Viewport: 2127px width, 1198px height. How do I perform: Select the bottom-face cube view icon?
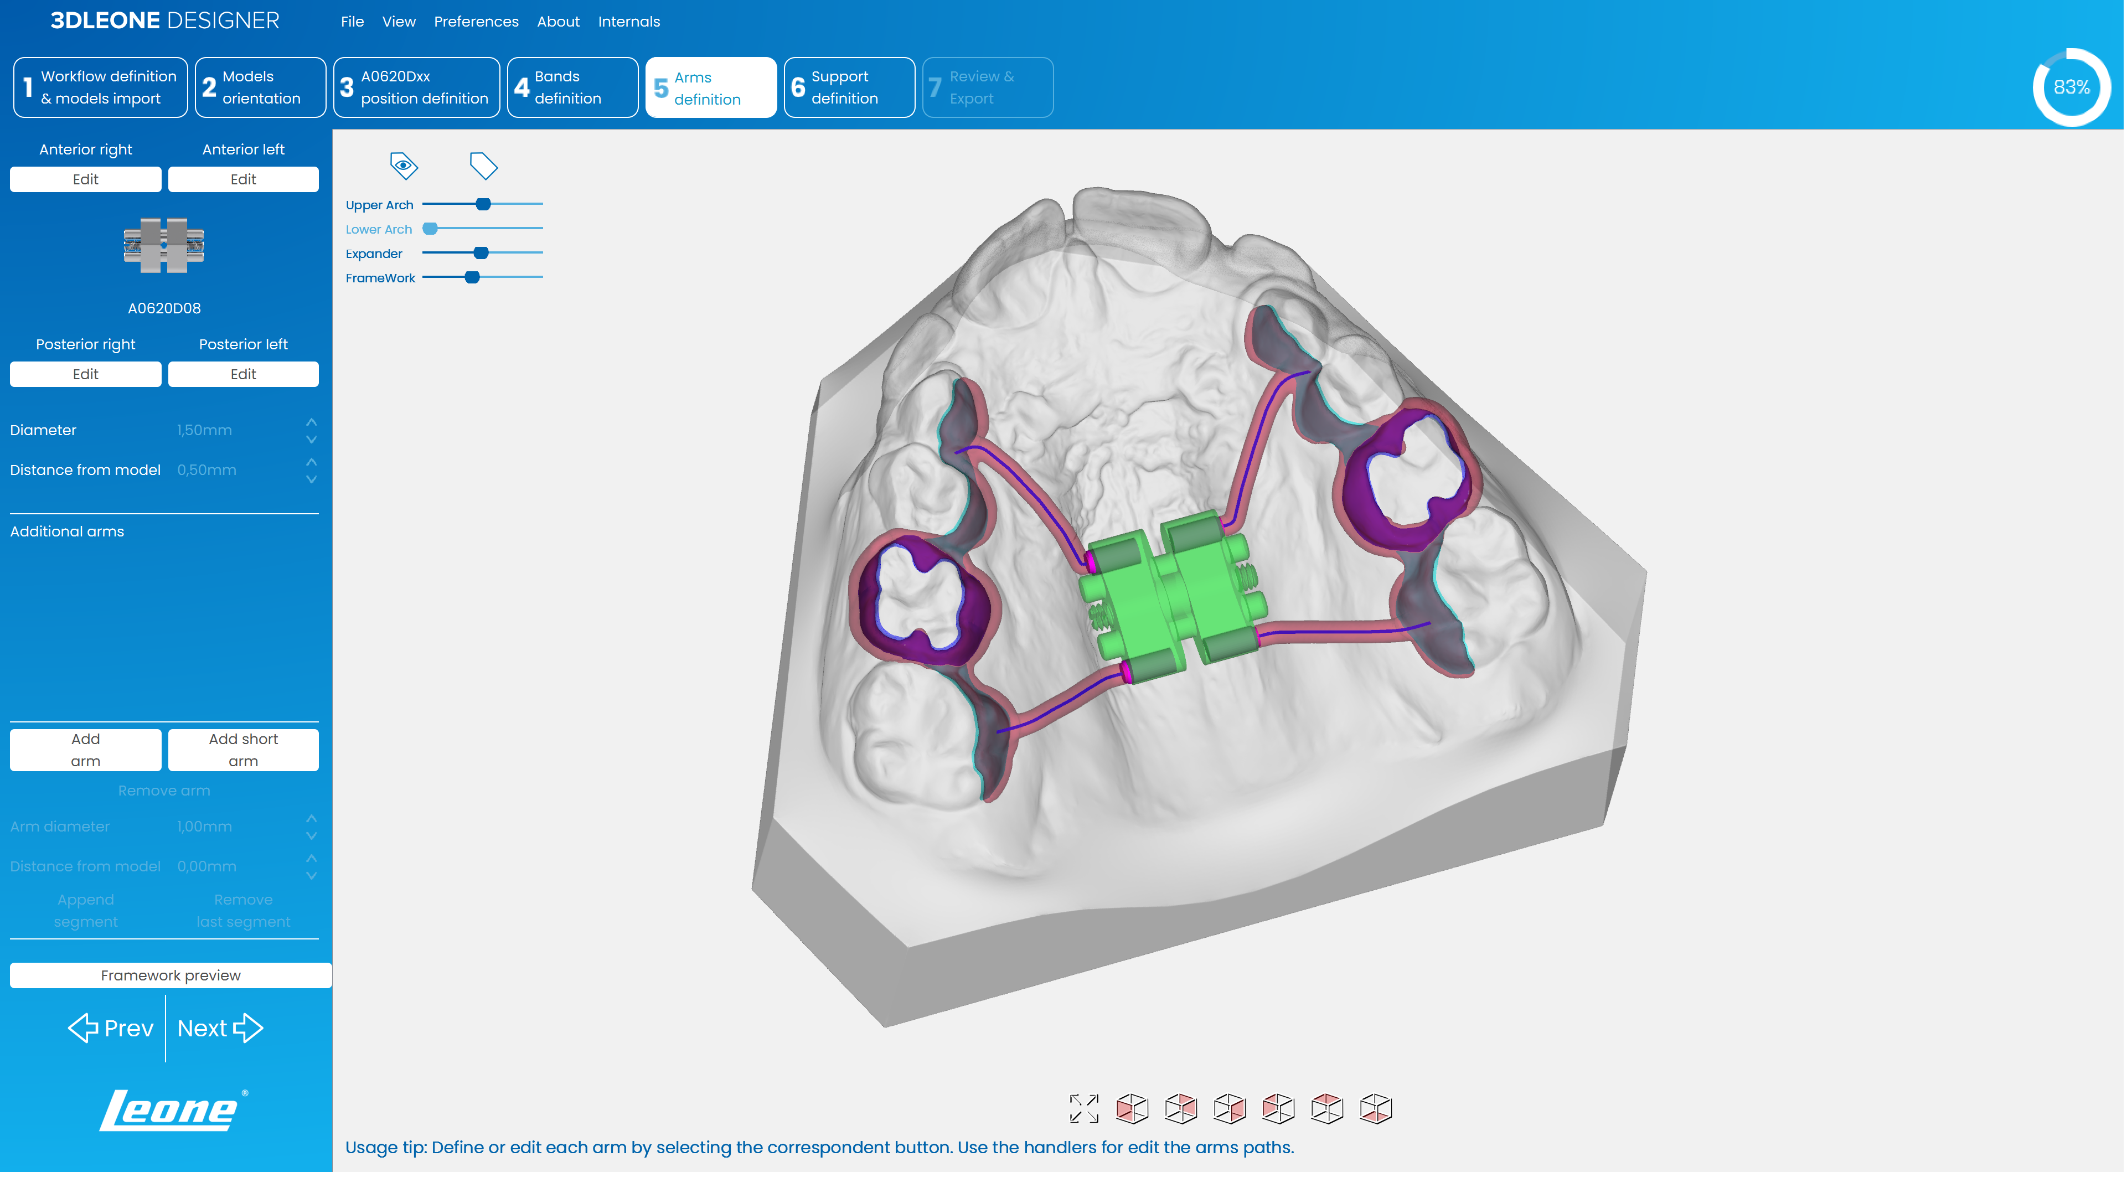tap(1376, 1108)
